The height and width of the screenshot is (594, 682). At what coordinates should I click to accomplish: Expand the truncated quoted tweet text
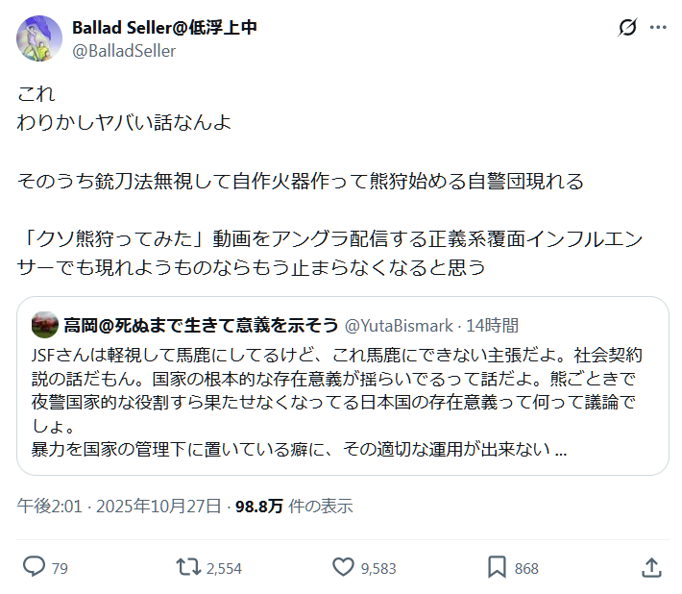pos(561,449)
